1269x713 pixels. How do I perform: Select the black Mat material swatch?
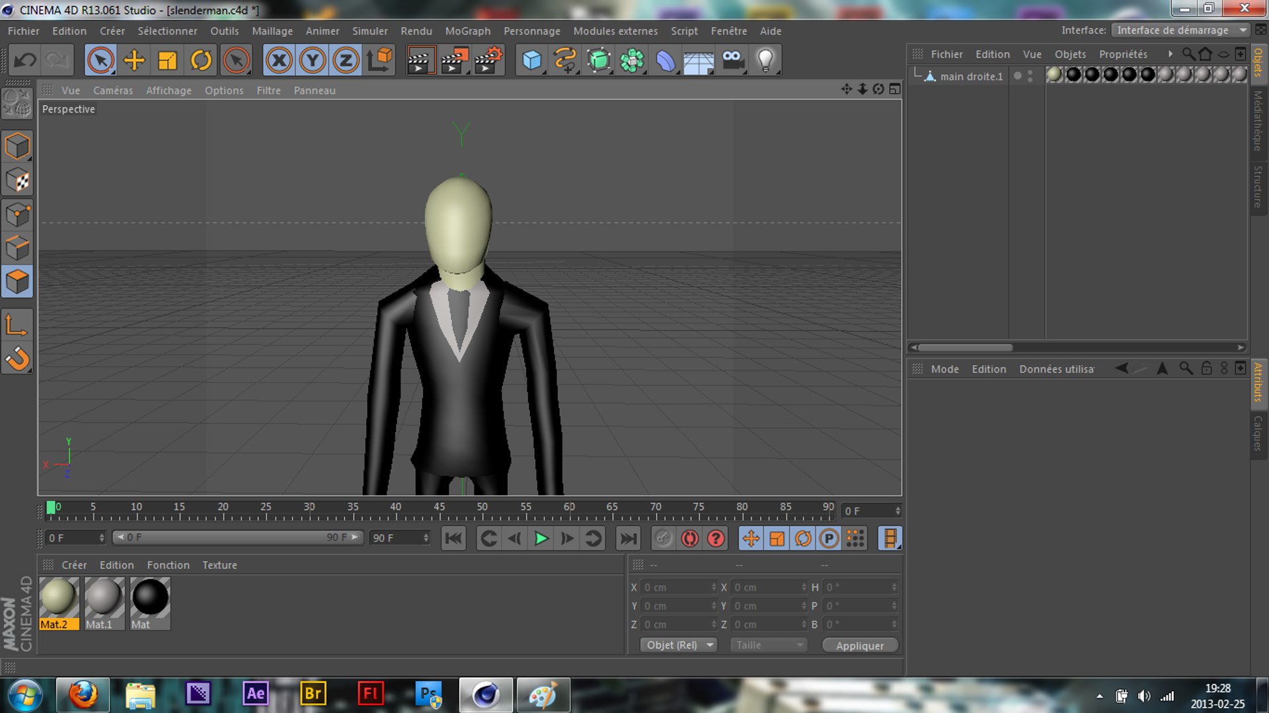point(150,603)
